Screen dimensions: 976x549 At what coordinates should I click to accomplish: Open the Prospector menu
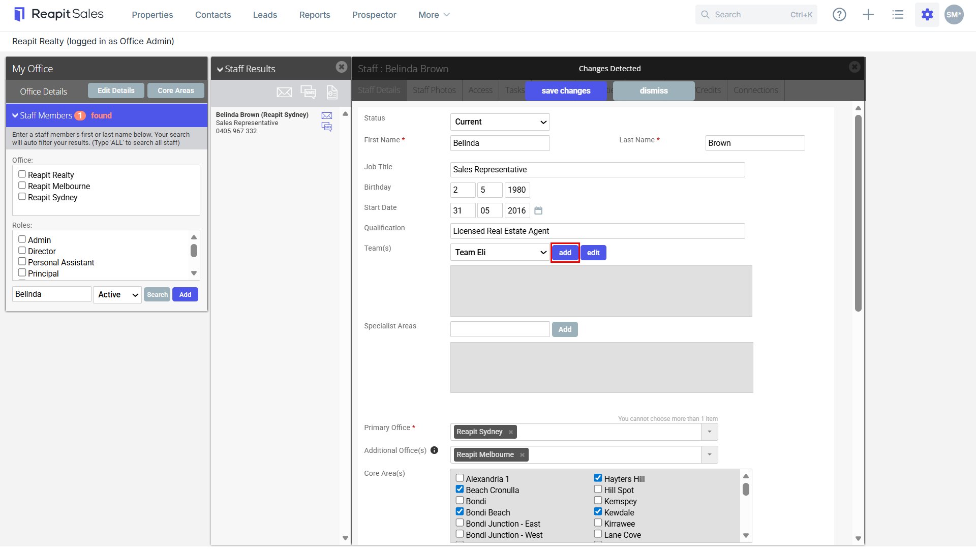[374, 15]
